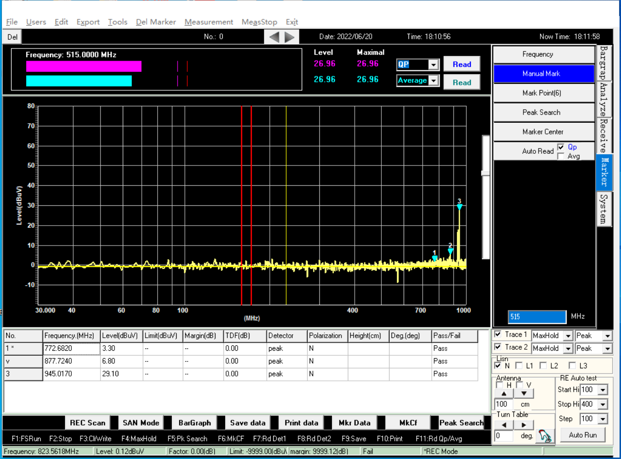Click the turn table hand icon
Viewport: 621px width, 459px height.
pyautogui.click(x=545, y=436)
